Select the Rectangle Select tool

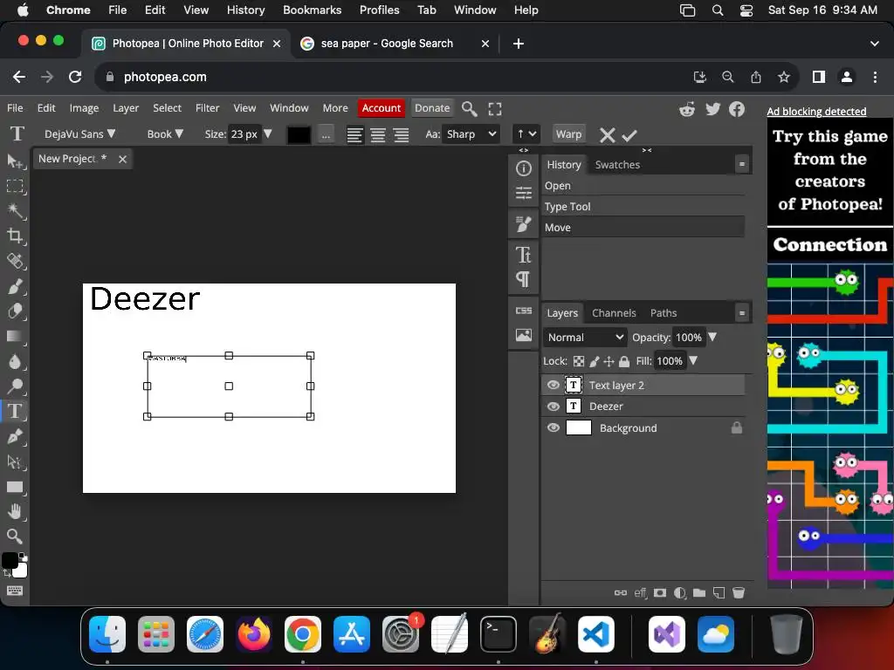[x=15, y=187]
